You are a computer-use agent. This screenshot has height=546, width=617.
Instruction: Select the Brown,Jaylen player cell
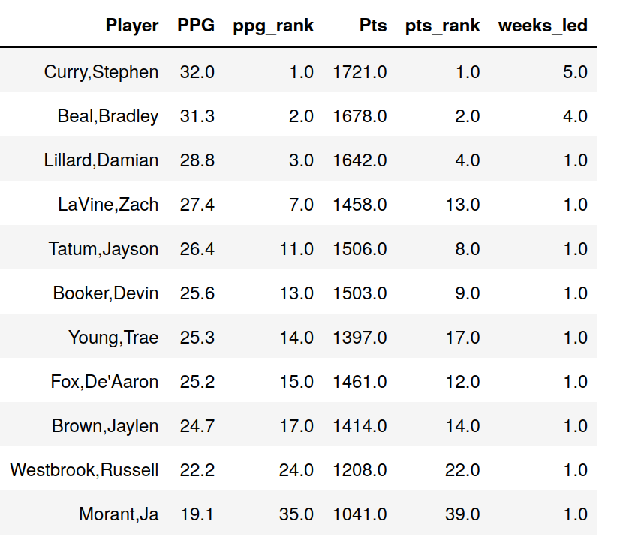tap(105, 426)
